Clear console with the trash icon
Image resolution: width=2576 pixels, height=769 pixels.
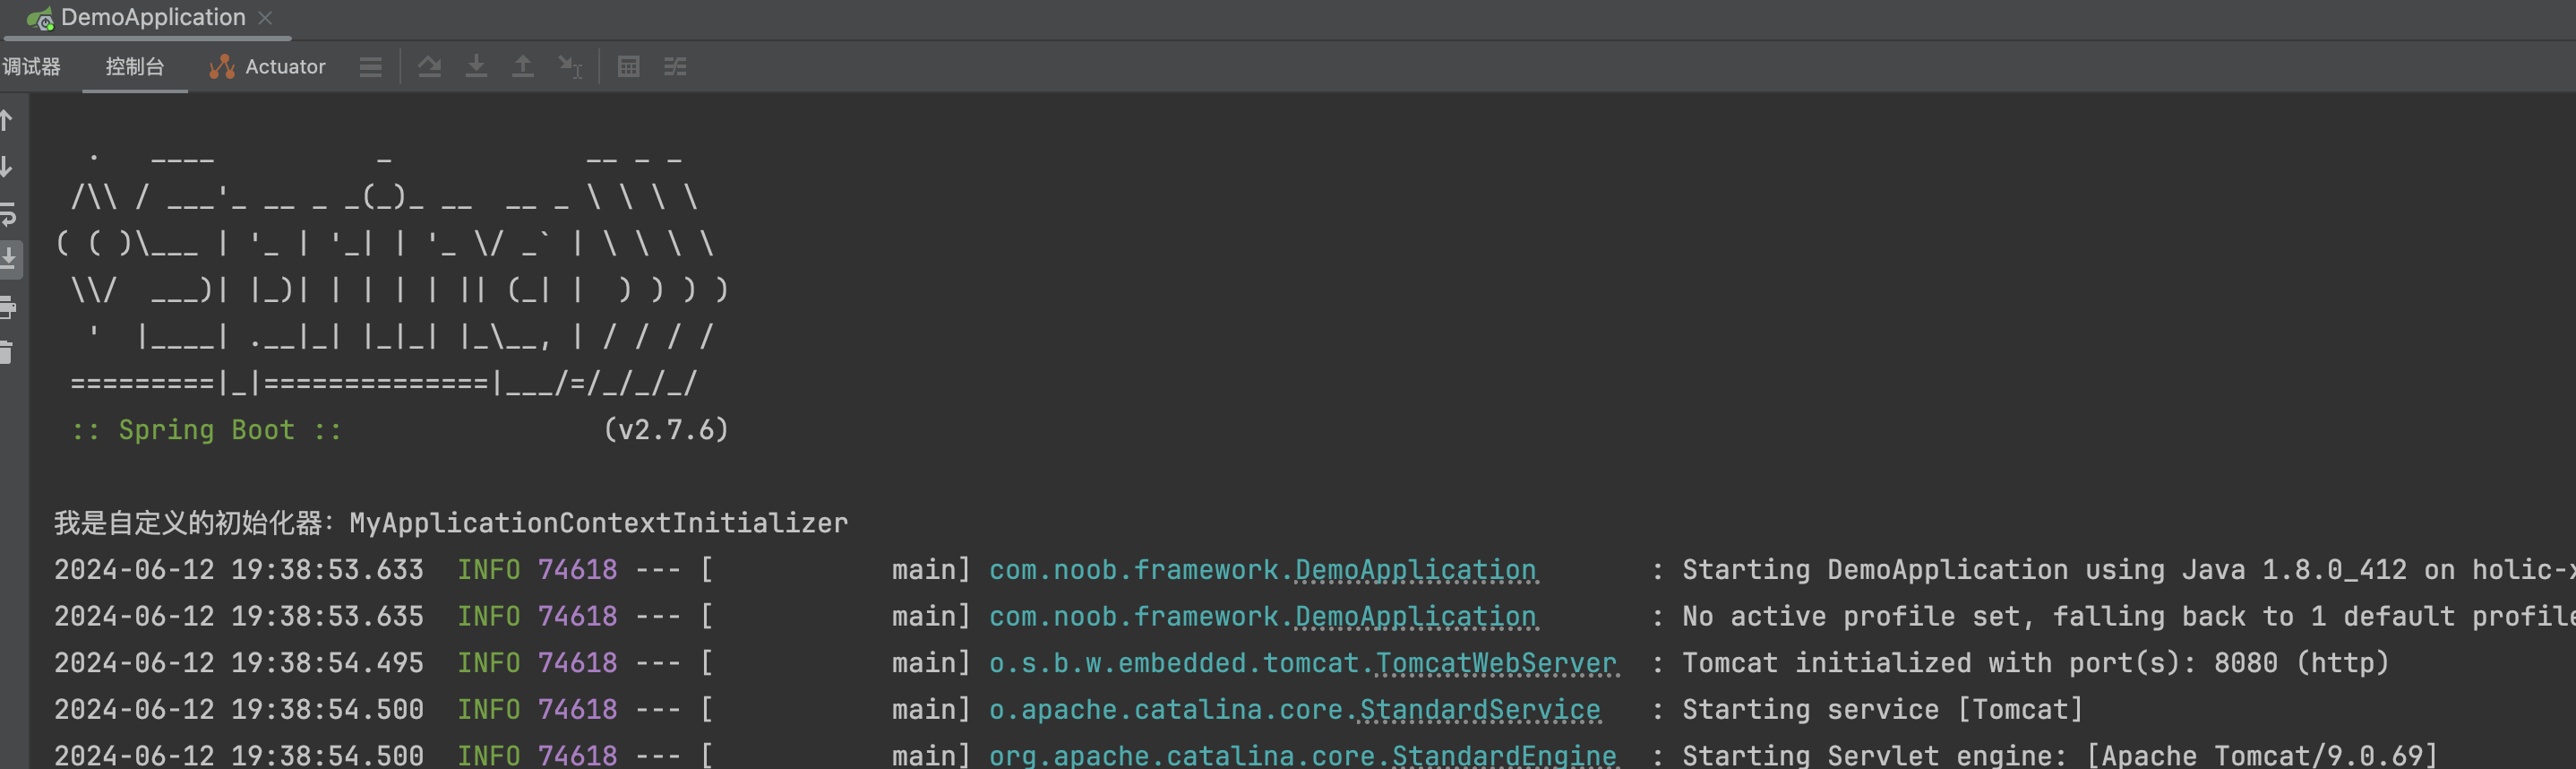7,353
